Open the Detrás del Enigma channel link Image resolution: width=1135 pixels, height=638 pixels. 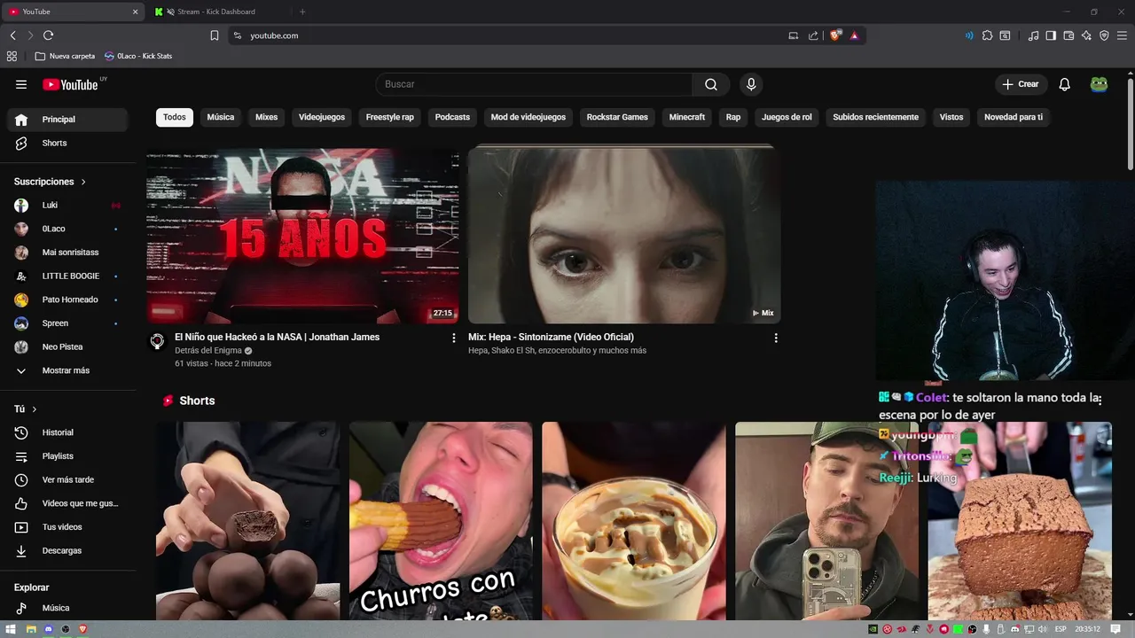(208, 351)
